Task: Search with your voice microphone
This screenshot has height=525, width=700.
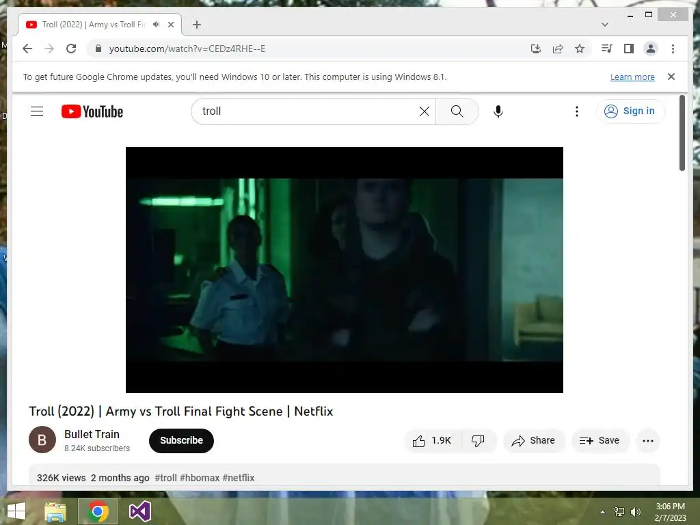Action: 498,111
